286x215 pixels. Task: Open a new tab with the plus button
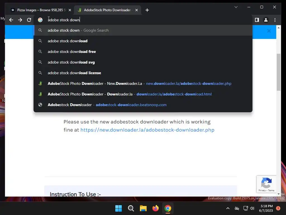(x=147, y=10)
